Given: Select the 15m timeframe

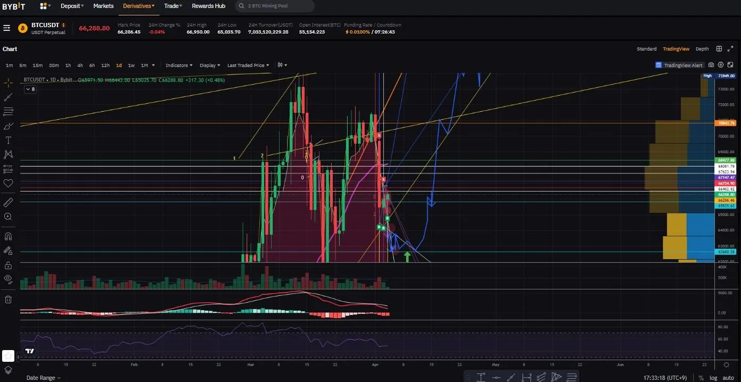Looking at the screenshot, I should (x=38, y=65).
